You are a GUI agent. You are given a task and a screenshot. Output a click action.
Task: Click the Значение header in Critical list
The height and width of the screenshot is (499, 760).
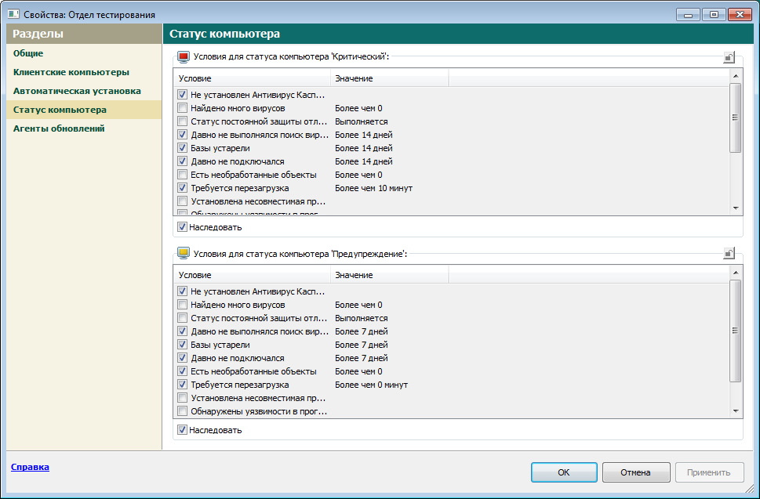point(390,78)
